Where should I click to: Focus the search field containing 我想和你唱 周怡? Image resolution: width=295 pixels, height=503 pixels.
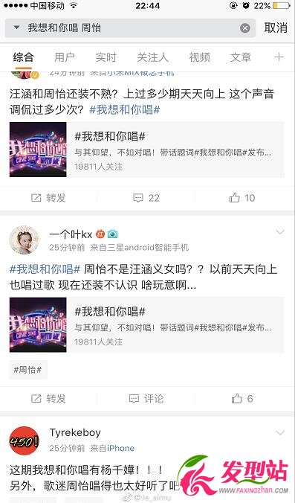pyautogui.click(x=130, y=28)
